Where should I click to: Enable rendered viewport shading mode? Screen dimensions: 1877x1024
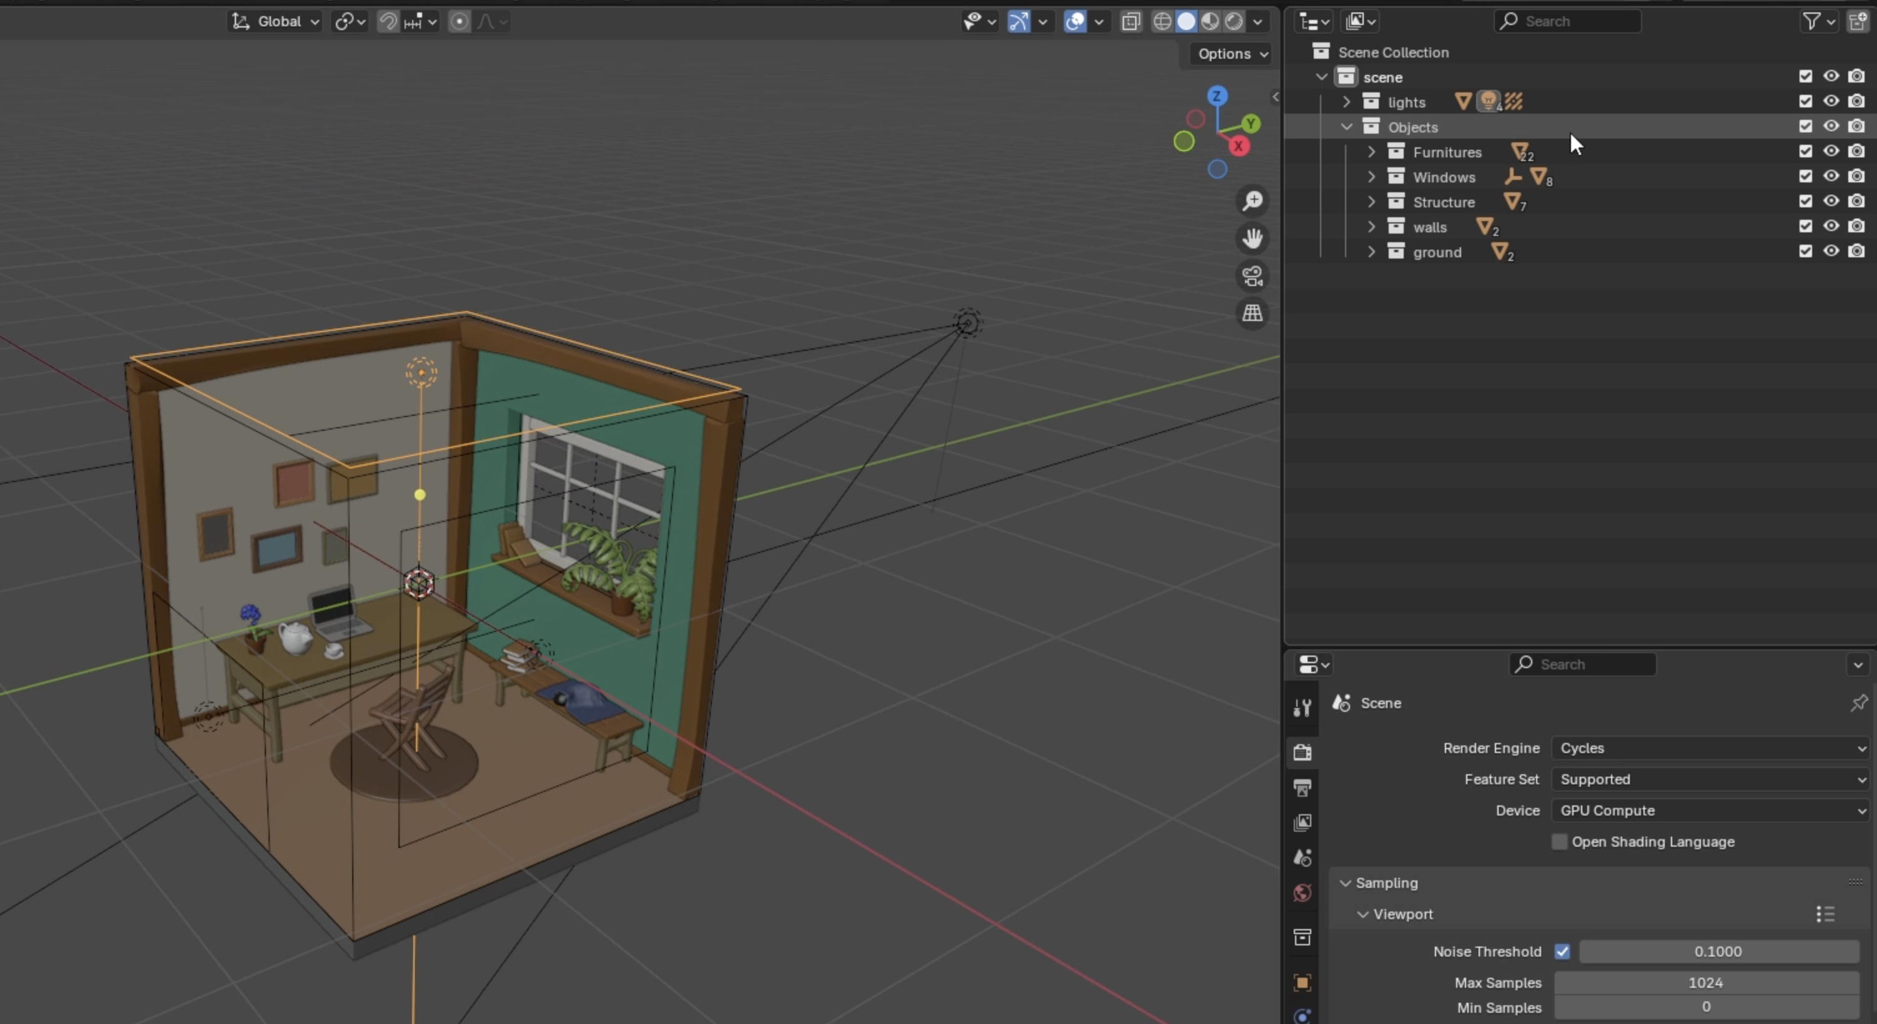pyautogui.click(x=1234, y=21)
